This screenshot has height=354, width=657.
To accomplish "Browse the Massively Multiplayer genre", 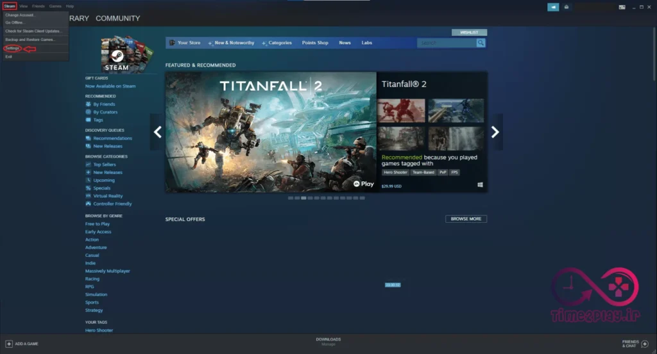I will 107,271.
